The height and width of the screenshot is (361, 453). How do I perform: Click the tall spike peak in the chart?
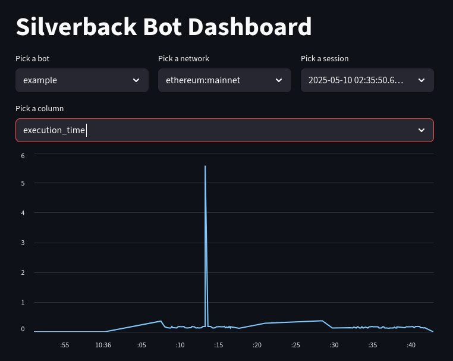(205, 166)
